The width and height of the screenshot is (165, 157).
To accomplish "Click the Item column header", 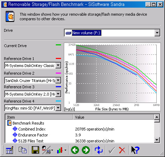I will (39, 117).
